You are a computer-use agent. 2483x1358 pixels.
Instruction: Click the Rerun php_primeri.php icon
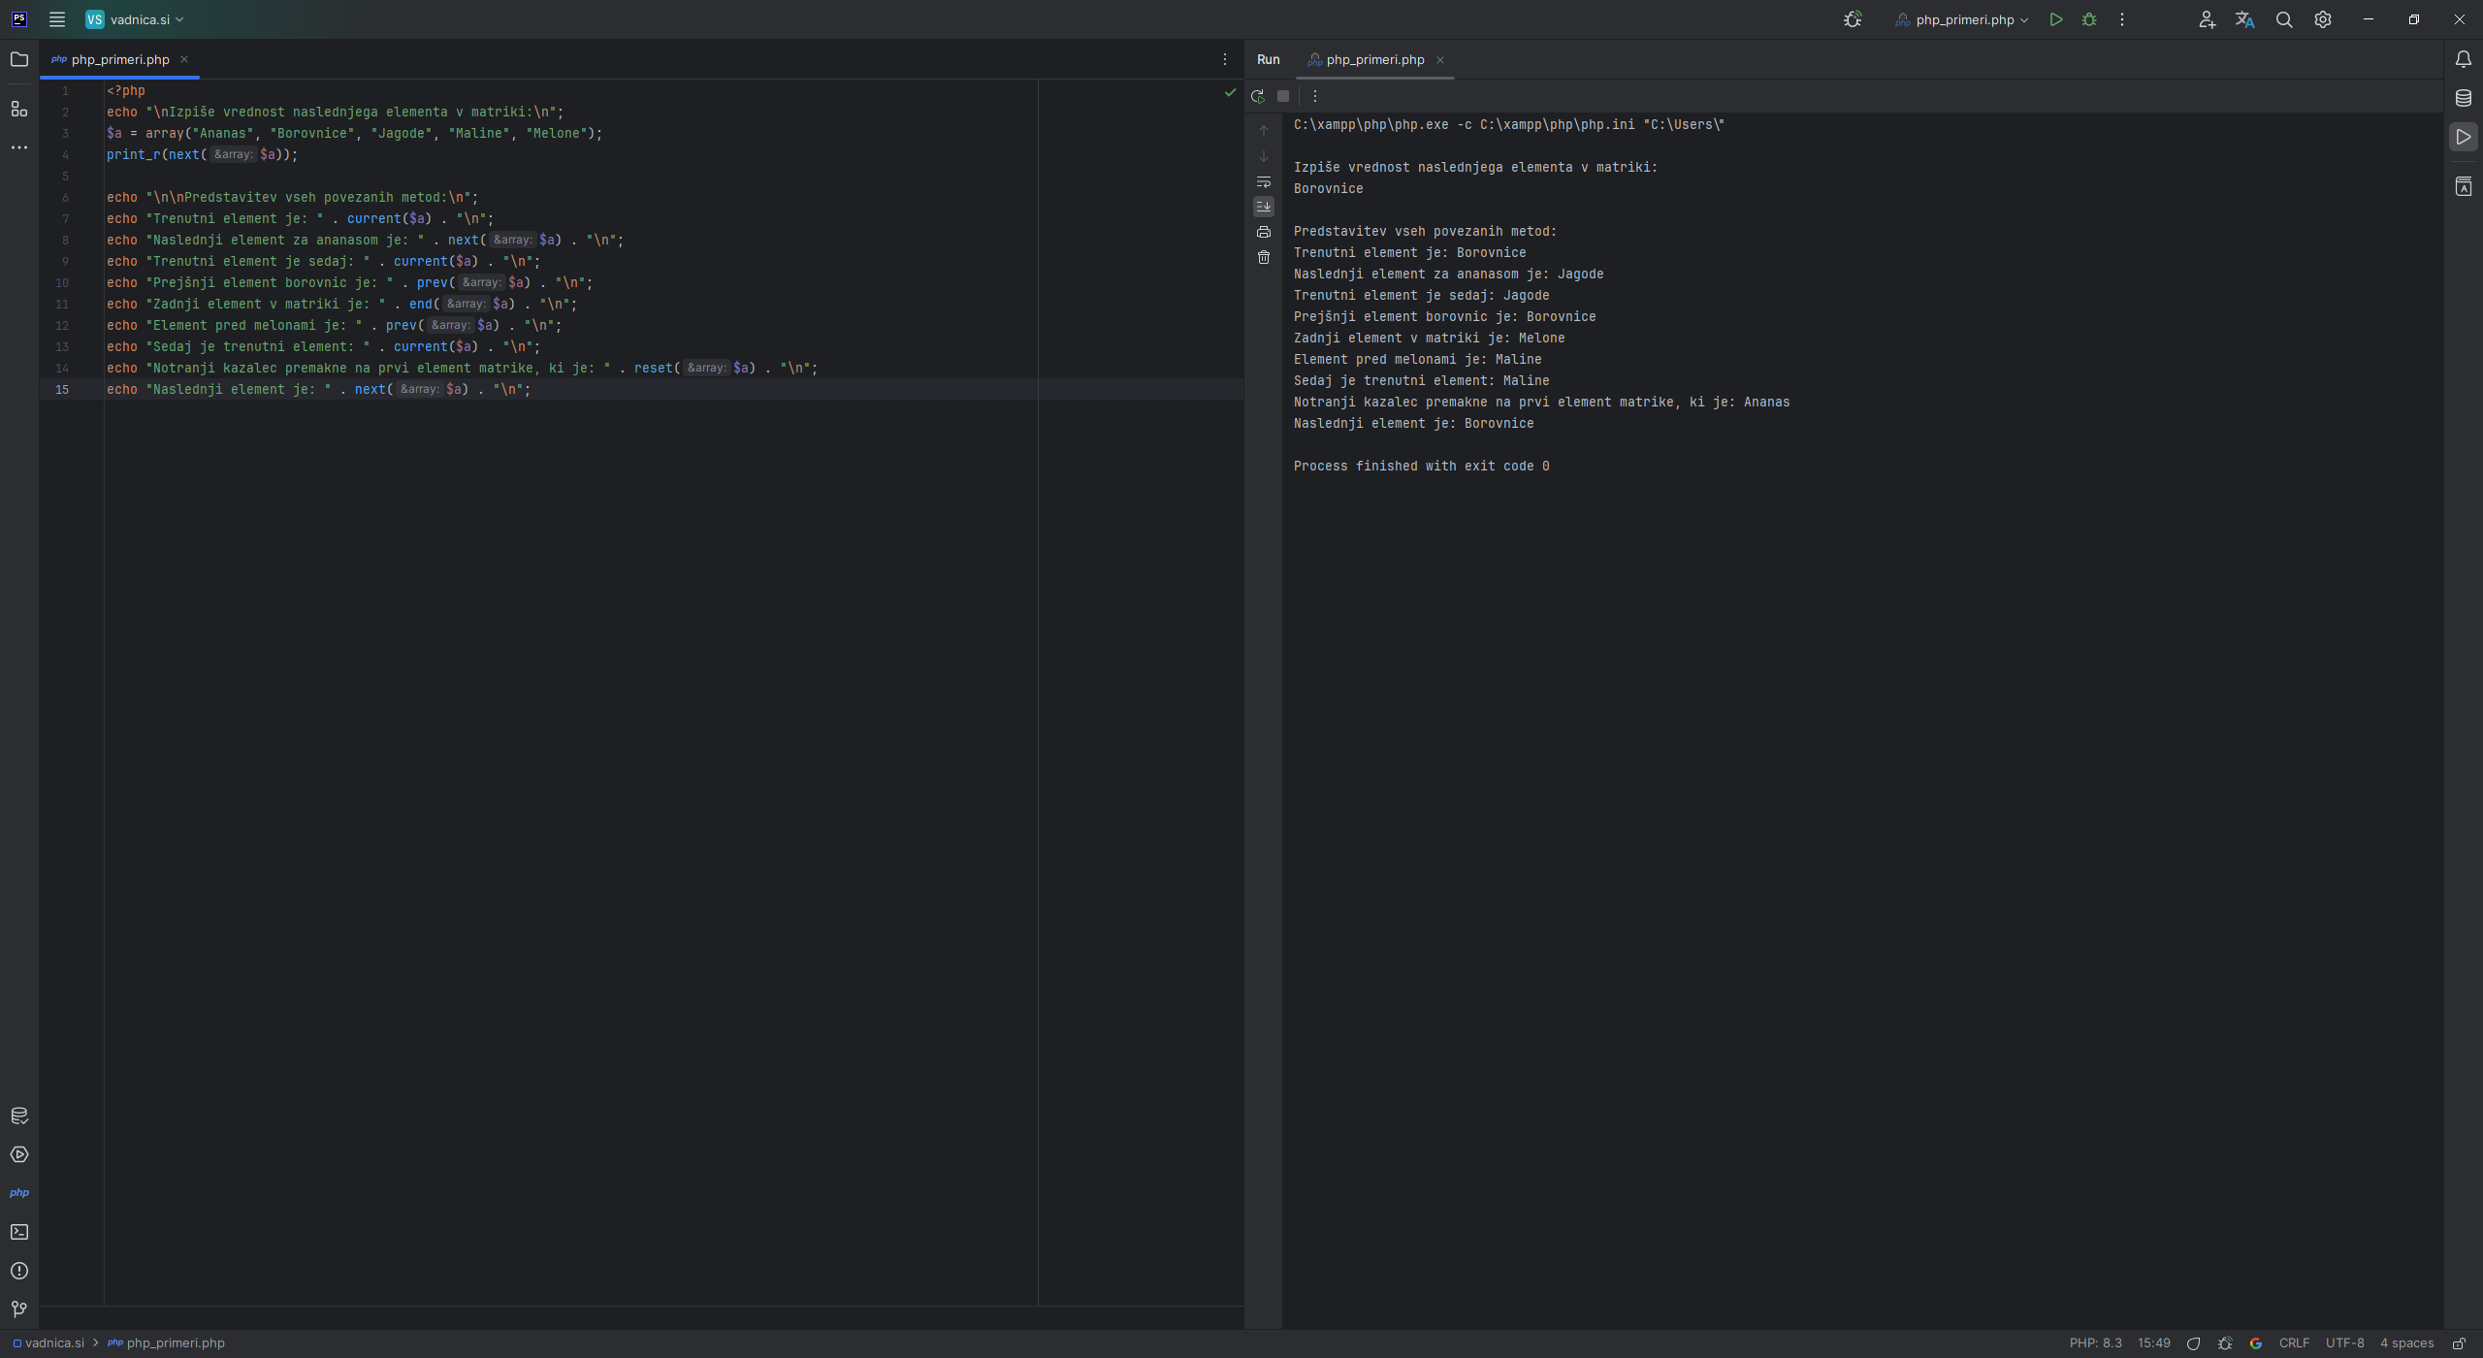click(x=1258, y=96)
